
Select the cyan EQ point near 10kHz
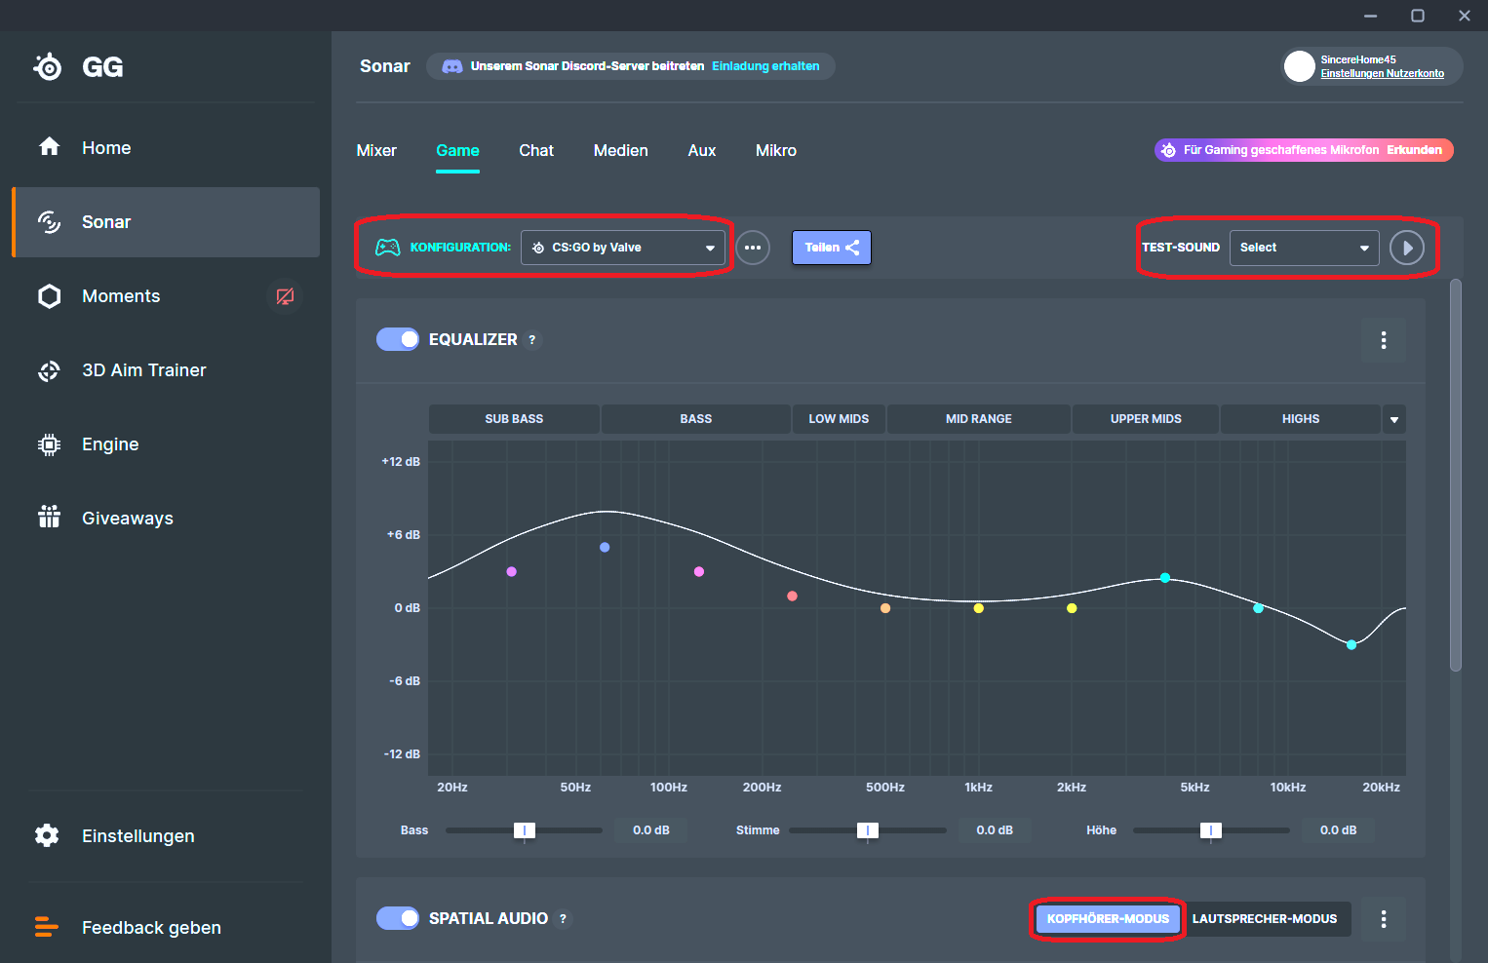1258,608
